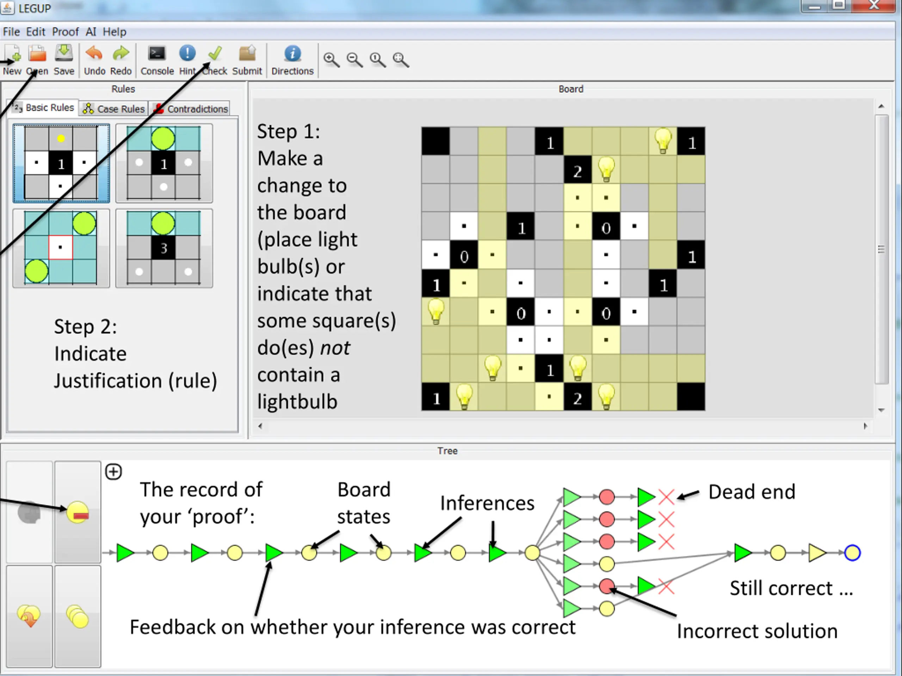This screenshot has width=902, height=676.
Task: Switch to the Contradictions tab
Action: click(x=190, y=109)
